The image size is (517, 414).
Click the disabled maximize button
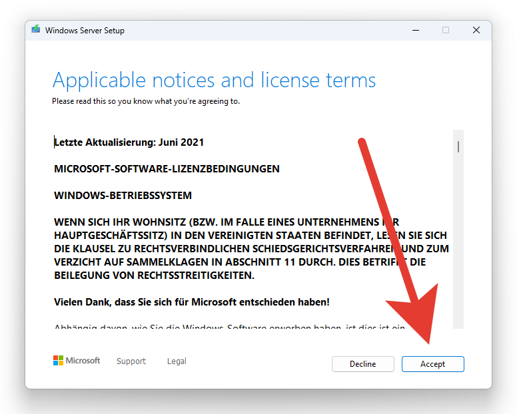click(x=446, y=31)
